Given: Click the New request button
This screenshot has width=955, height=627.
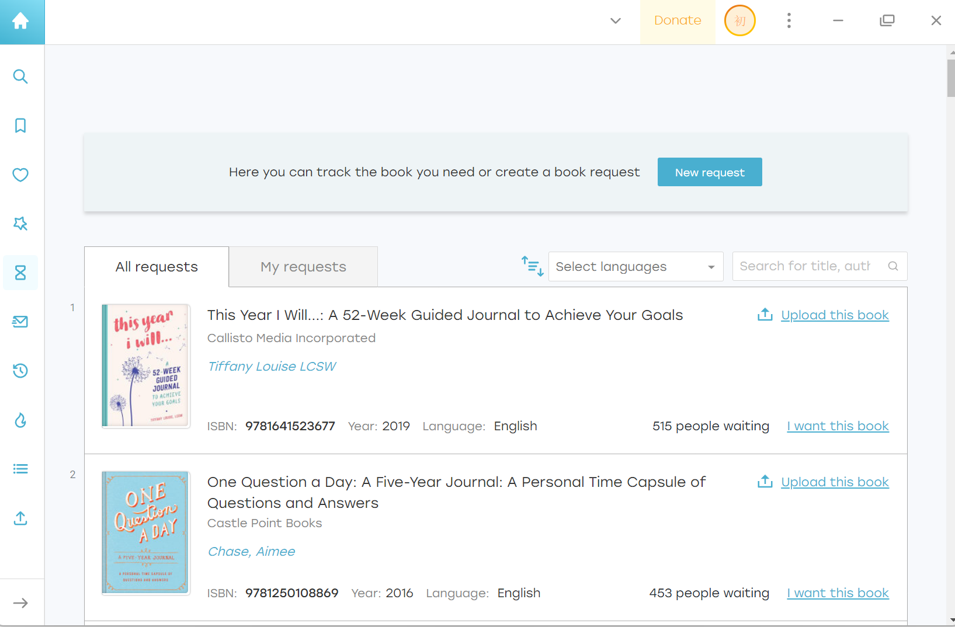Looking at the screenshot, I should coord(710,172).
